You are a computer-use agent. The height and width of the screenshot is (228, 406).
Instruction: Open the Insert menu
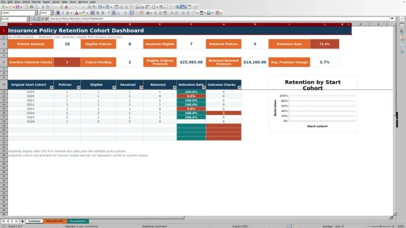[26, 2]
